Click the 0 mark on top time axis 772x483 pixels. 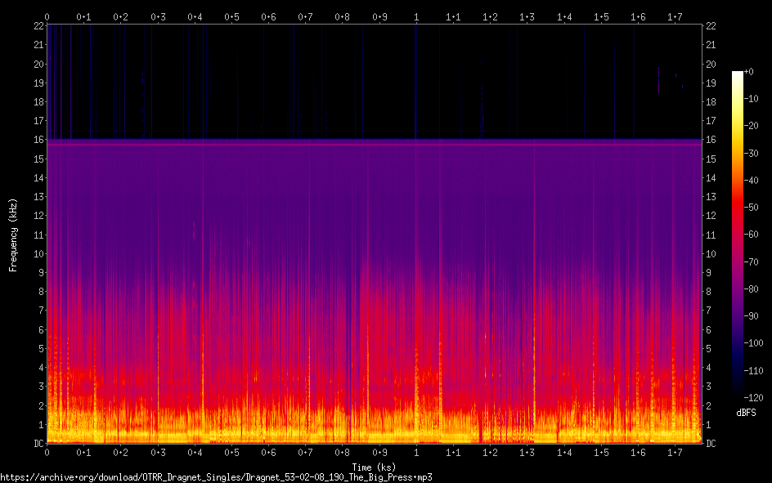click(x=47, y=16)
